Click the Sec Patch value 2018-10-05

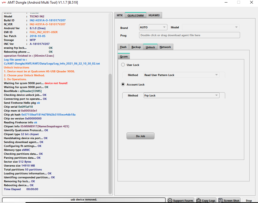pos(38,36)
